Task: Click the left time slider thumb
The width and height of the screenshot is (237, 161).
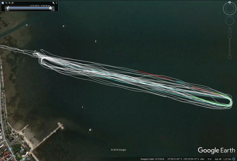Action: coord(8,7)
